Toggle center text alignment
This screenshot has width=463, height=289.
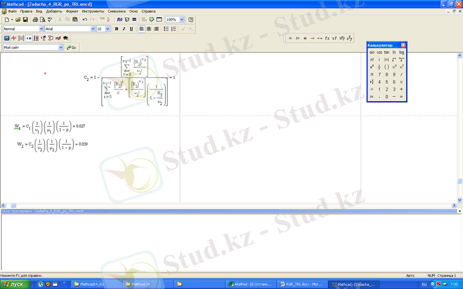click(149, 29)
